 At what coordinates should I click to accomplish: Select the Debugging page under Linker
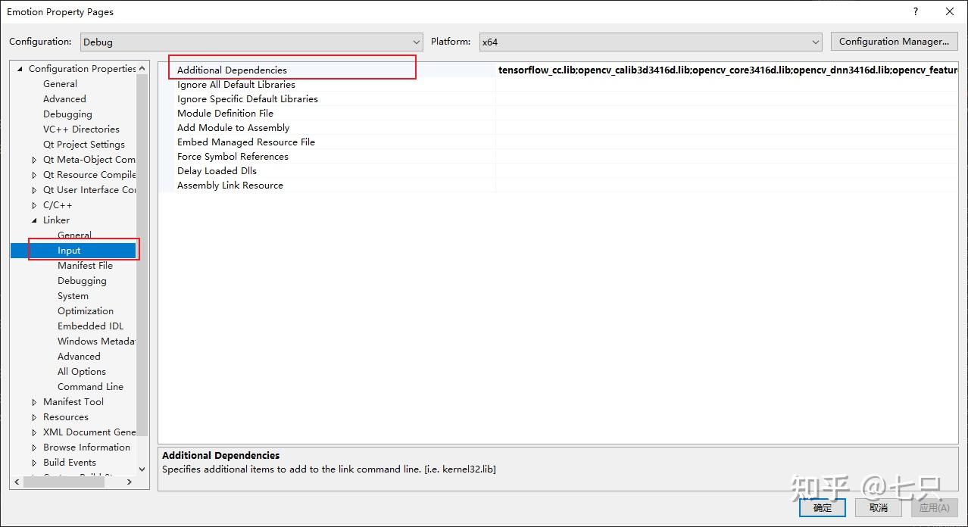(82, 280)
